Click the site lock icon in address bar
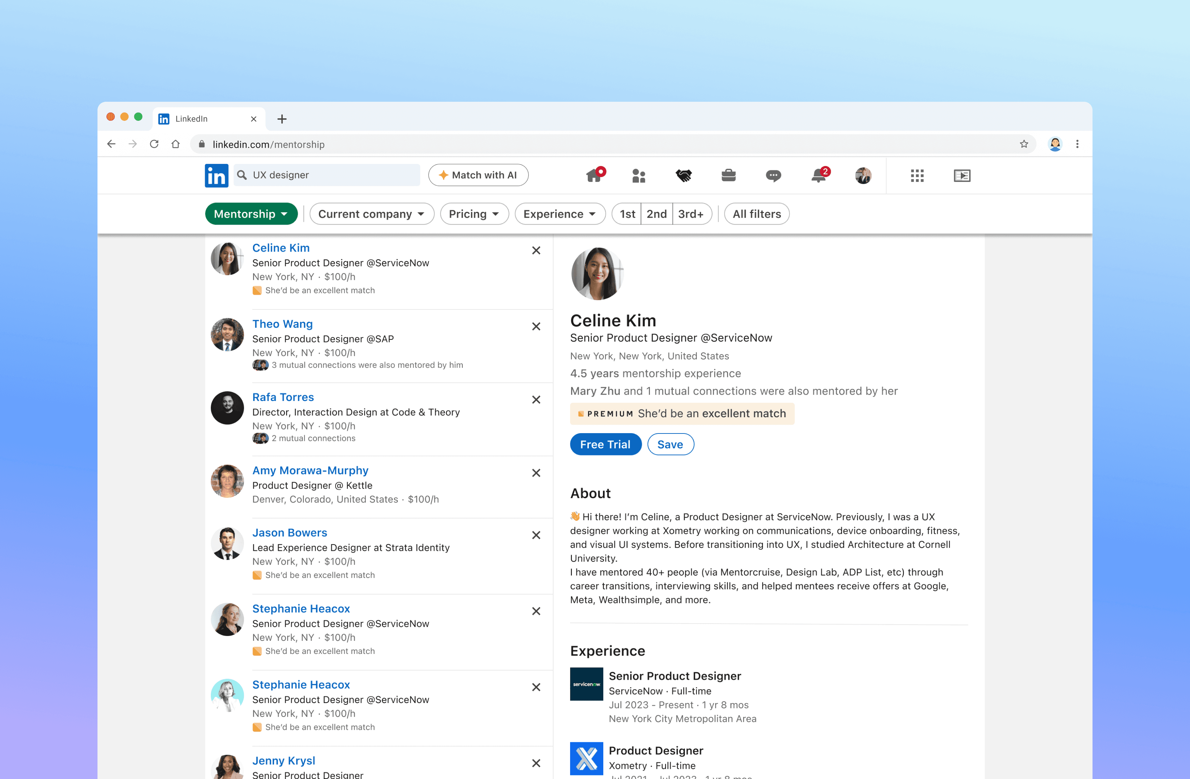The height and width of the screenshot is (779, 1190). tap(201, 144)
